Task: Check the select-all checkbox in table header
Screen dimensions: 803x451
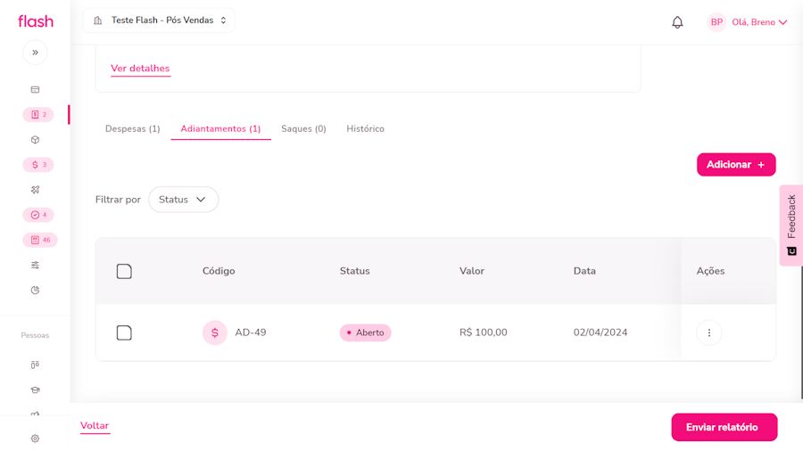Action: click(124, 271)
